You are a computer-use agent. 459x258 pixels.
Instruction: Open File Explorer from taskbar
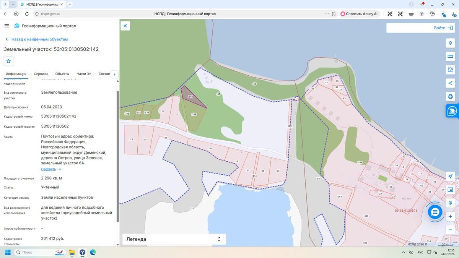click(72, 252)
